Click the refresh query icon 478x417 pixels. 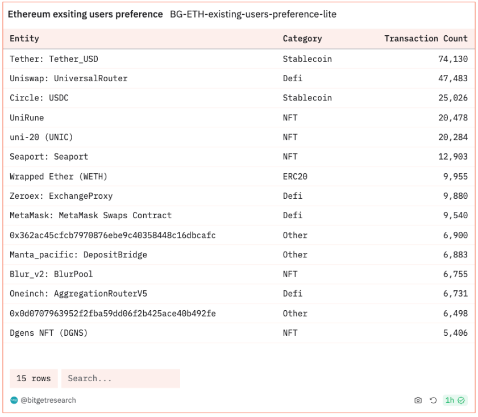(433, 401)
